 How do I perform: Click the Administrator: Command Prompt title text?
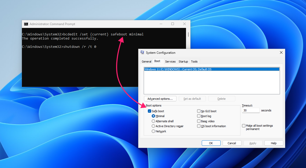click(x=52, y=24)
